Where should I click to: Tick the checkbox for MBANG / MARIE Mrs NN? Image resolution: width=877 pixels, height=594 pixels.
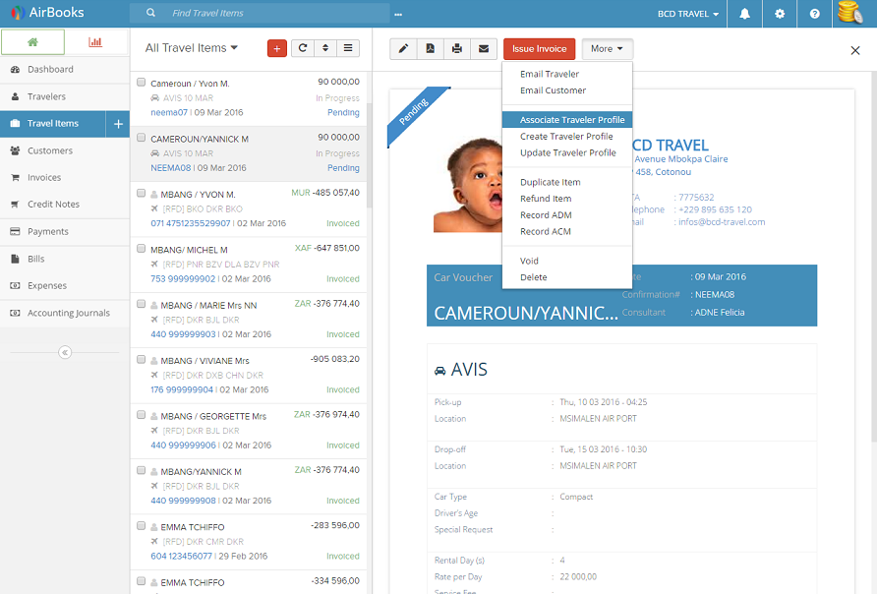141,304
